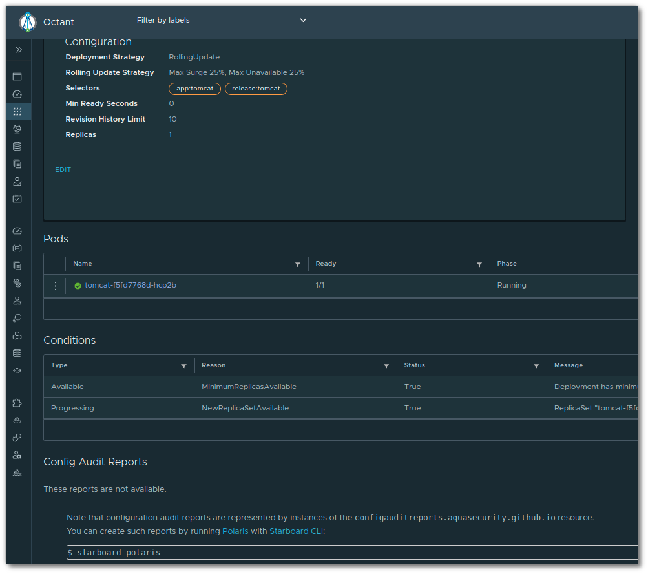
Task: Sort Conditions by Status header
Action: [415, 365]
